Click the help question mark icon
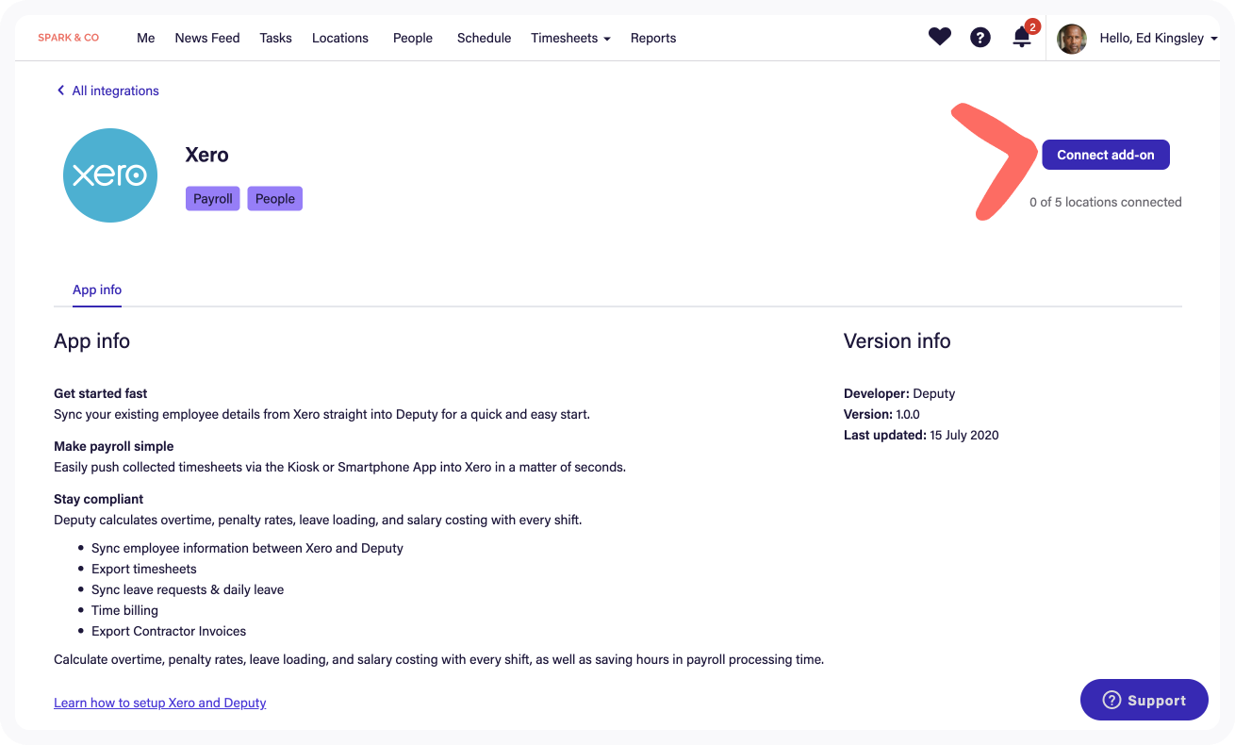1235x745 pixels. (x=980, y=38)
